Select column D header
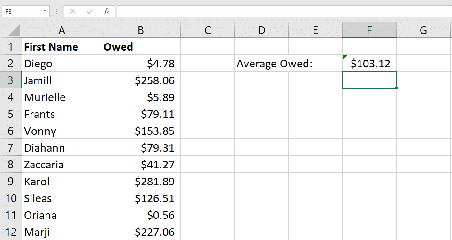The width and height of the screenshot is (452, 240). (x=261, y=30)
